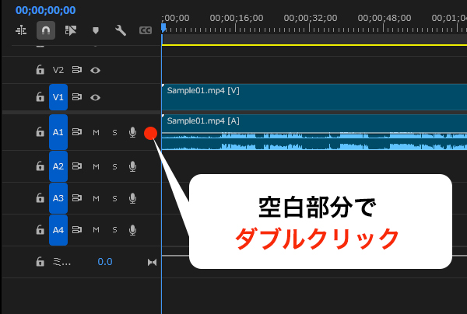Enable voice-over record on A4
The height and width of the screenshot is (314, 467).
pyautogui.click(x=133, y=230)
